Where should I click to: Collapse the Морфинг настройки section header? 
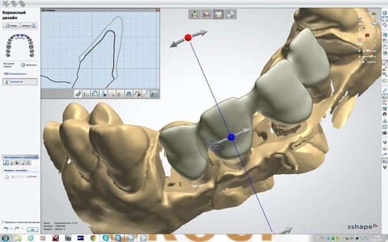click(20, 170)
